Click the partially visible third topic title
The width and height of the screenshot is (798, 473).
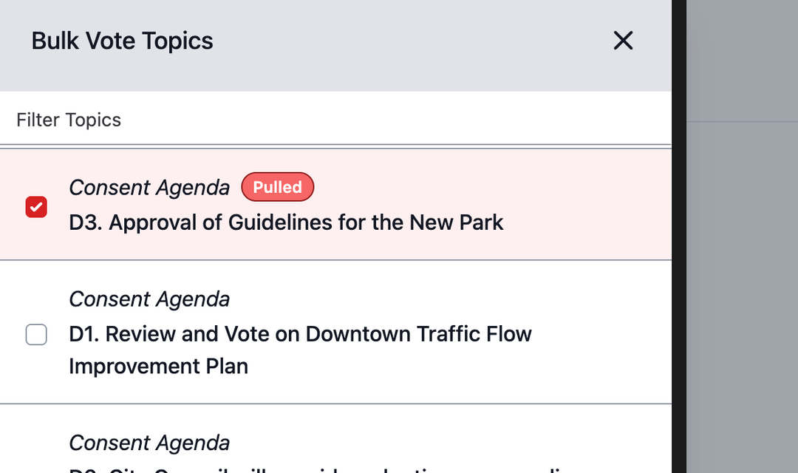pos(318,469)
